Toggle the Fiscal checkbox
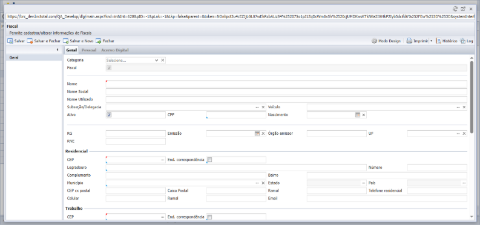The image size is (480, 225). click(x=109, y=68)
